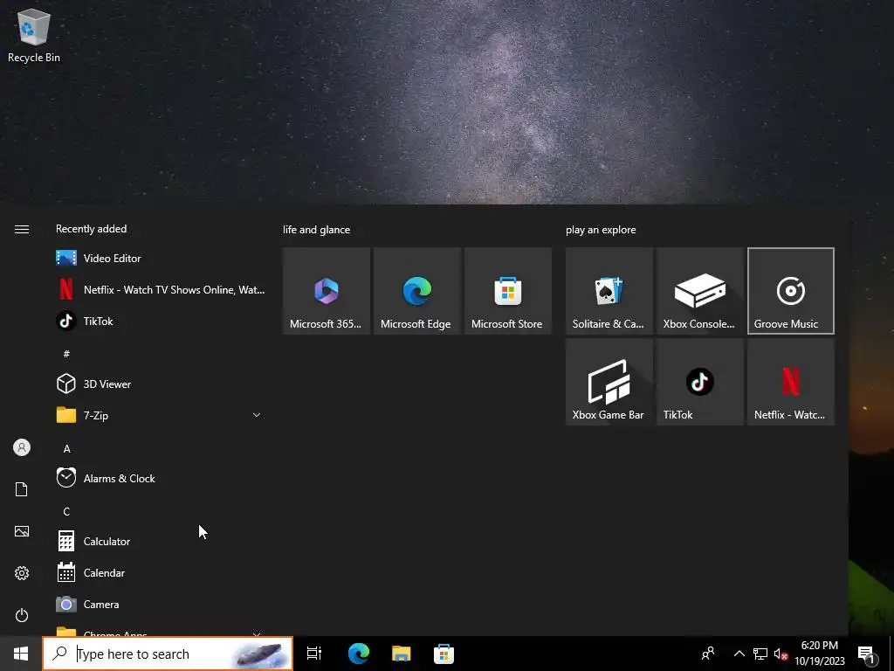Screen dimensions: 894x671
Task: Launch the Microsoft Edge tile
Action: 416,291
